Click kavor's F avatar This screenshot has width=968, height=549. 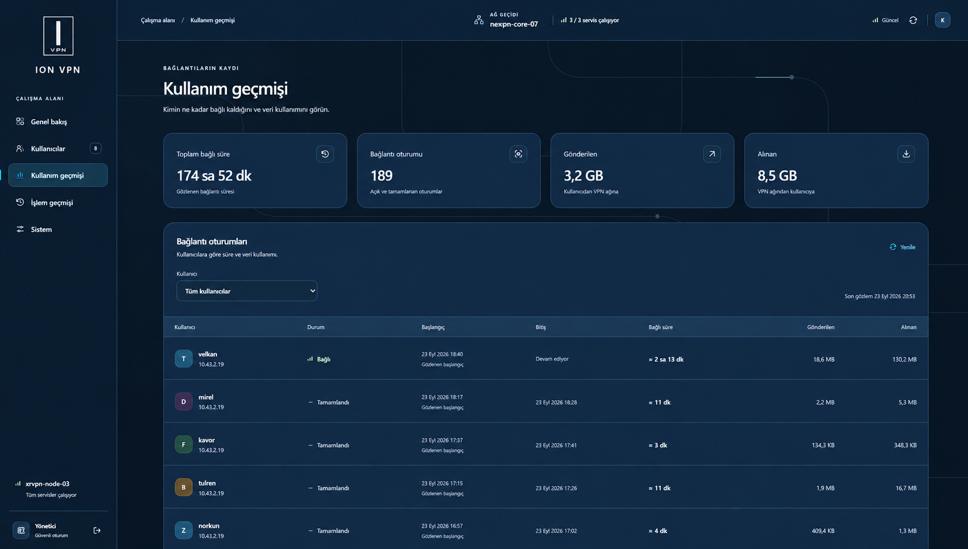183,445
